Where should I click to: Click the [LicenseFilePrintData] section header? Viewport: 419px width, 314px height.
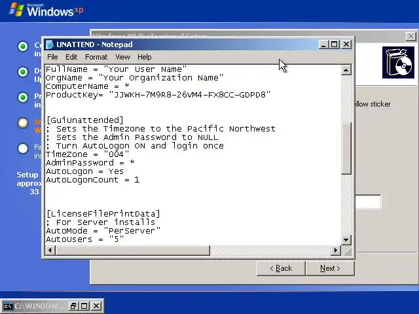click(103, 214)
